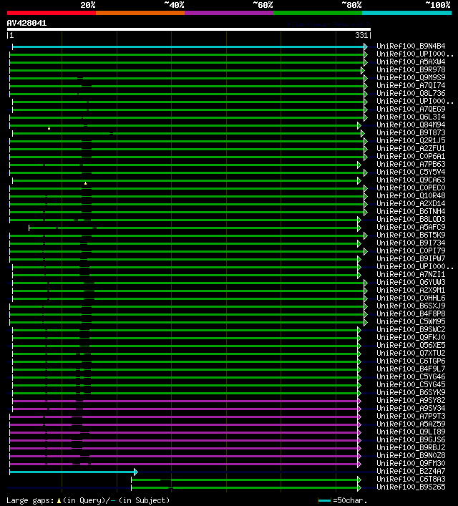Open hit UniRef100_B9R978
The height and width of the screenshot is (506, 458).
411,69
